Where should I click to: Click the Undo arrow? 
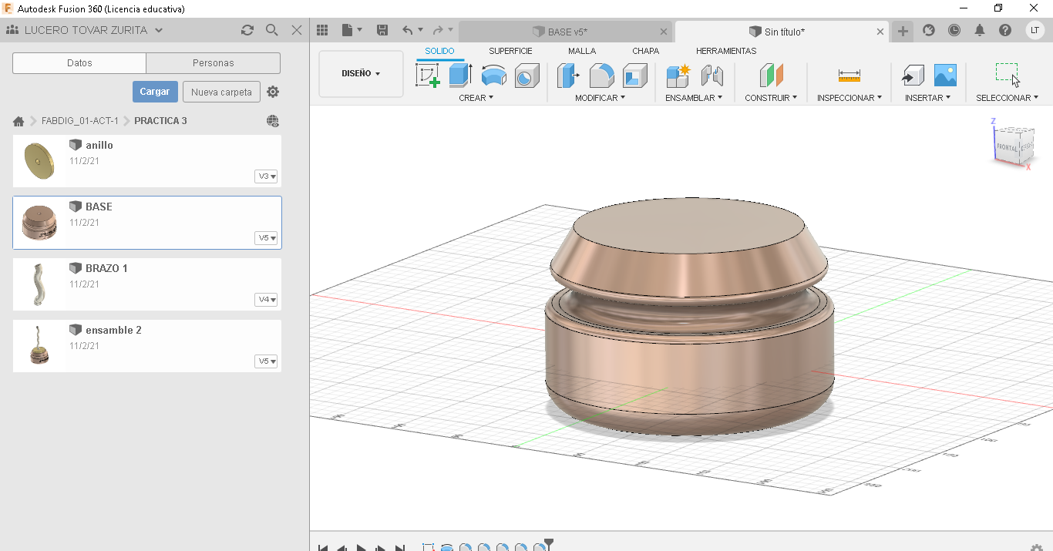click(x=407, y=30)
